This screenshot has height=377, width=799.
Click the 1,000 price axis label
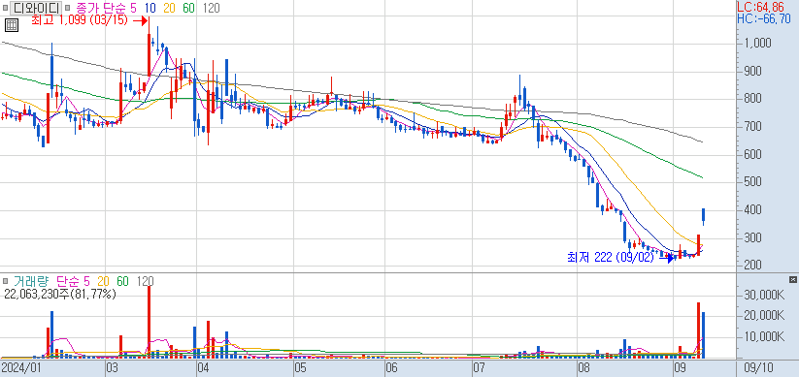click(757, 44)
